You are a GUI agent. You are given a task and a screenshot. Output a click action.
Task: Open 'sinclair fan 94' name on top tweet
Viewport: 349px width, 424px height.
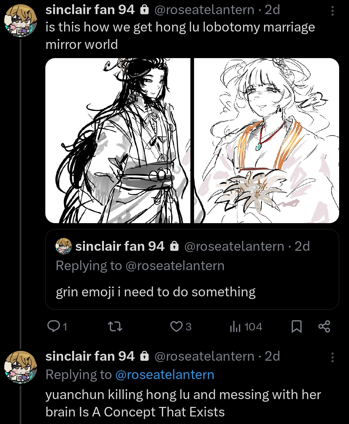click(90, 10)
